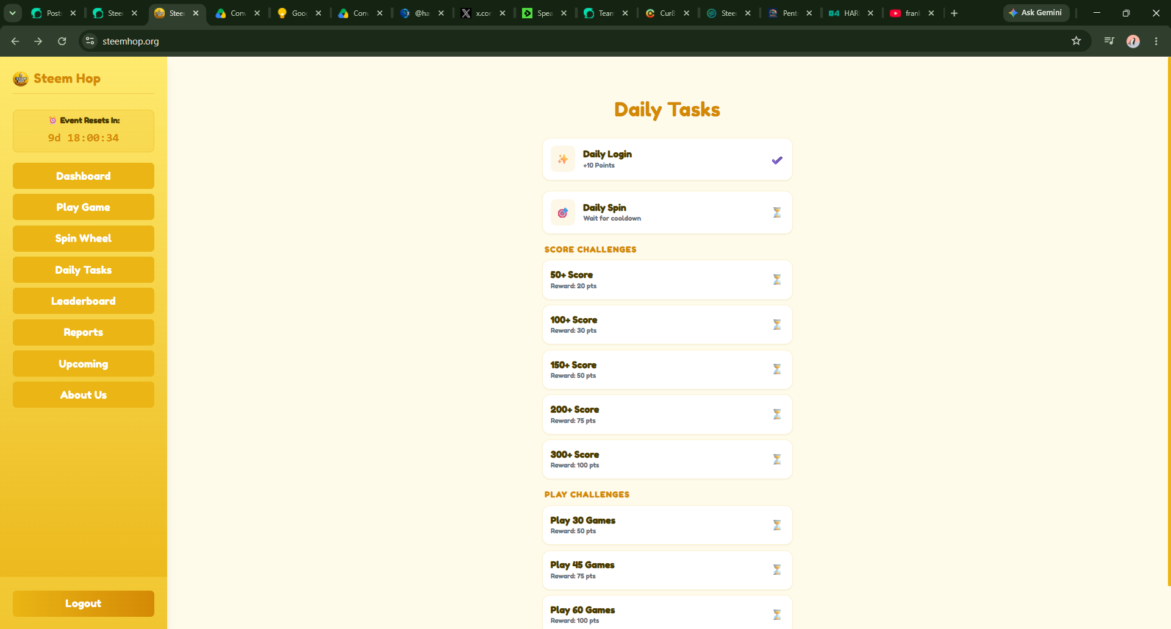Screen dimensions: 1171x629
Task: Click the Ask Gemini button
Action: tap(1036, 13)
